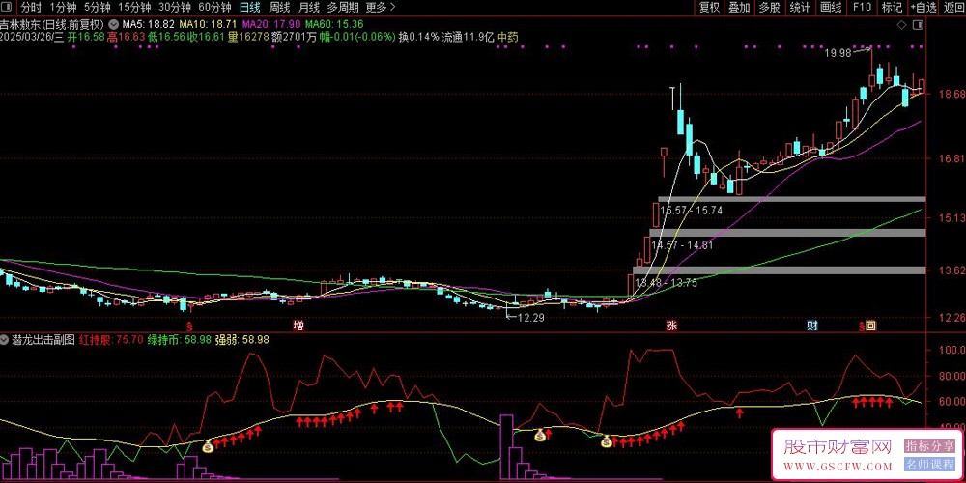Switch to 15分钟 period tab

[x=134, y=8]
